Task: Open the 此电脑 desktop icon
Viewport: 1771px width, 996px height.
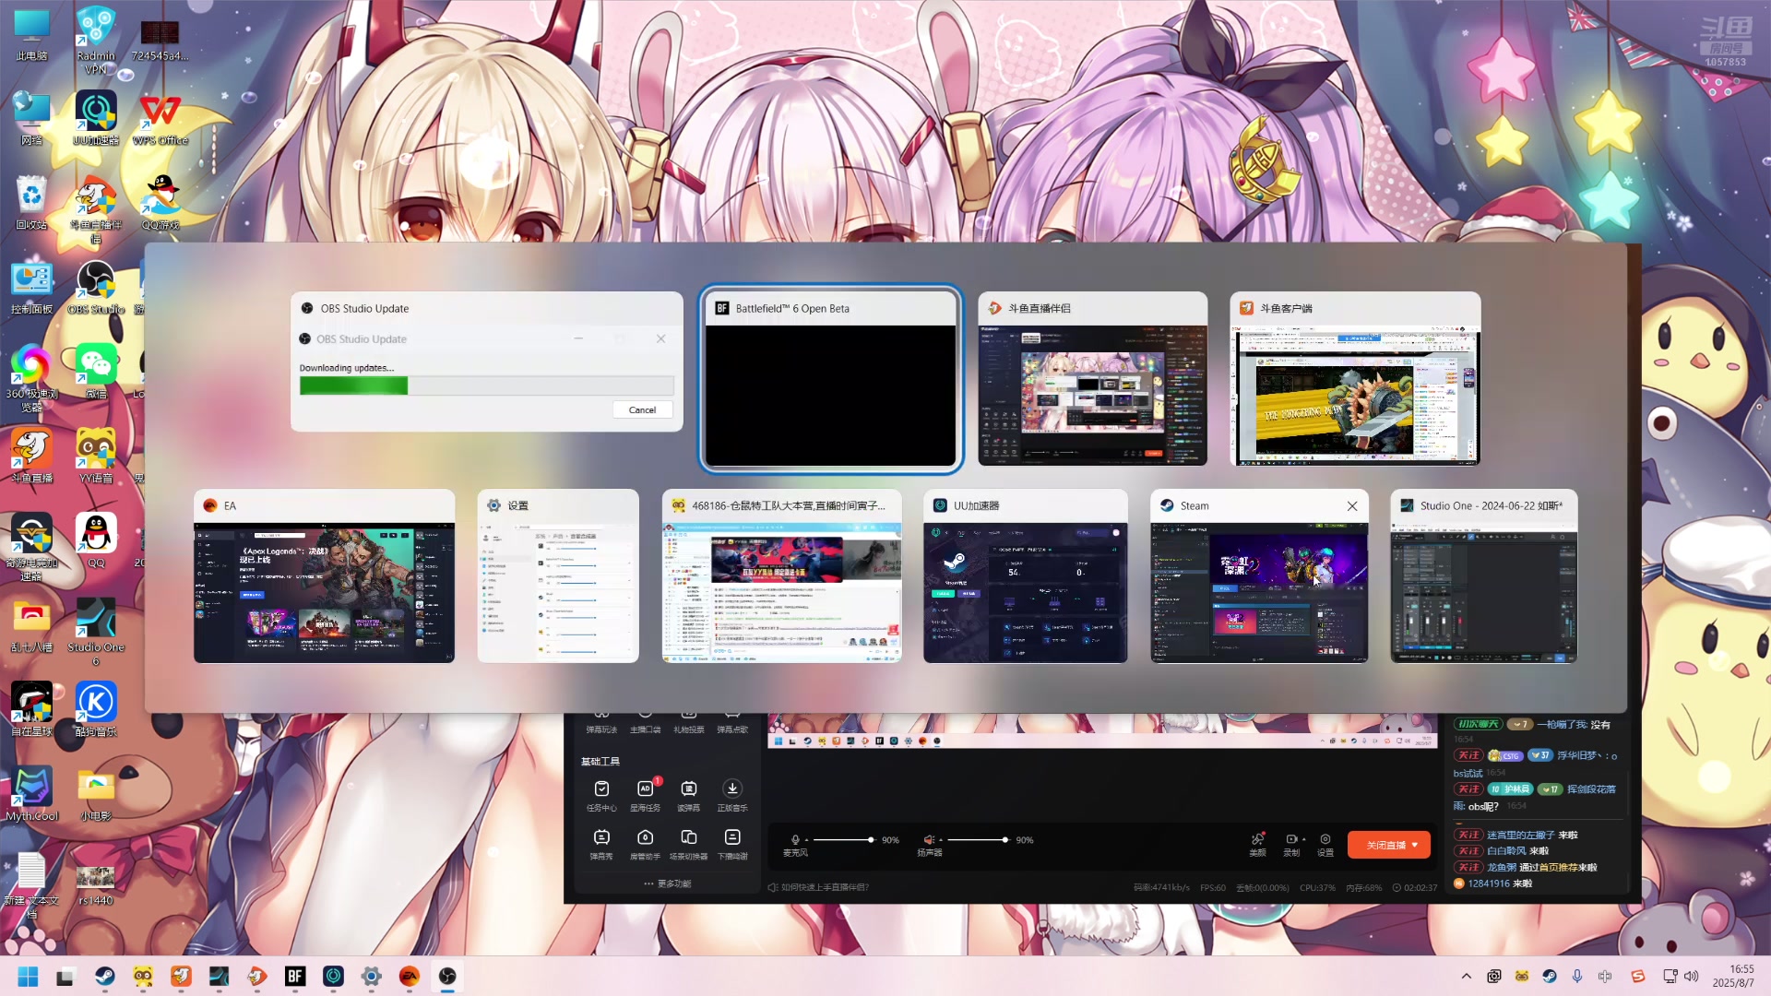Action: tap(31, 37)
